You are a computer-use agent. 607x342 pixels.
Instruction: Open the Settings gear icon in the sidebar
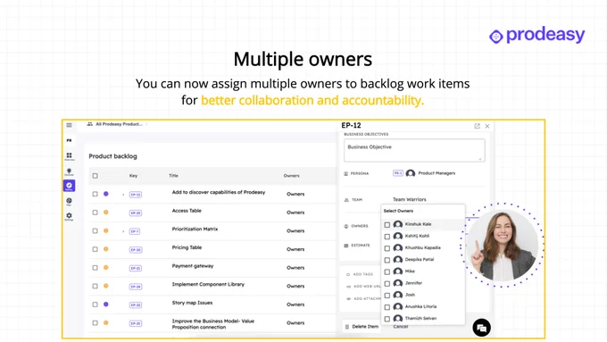click(x=69, y=216)
